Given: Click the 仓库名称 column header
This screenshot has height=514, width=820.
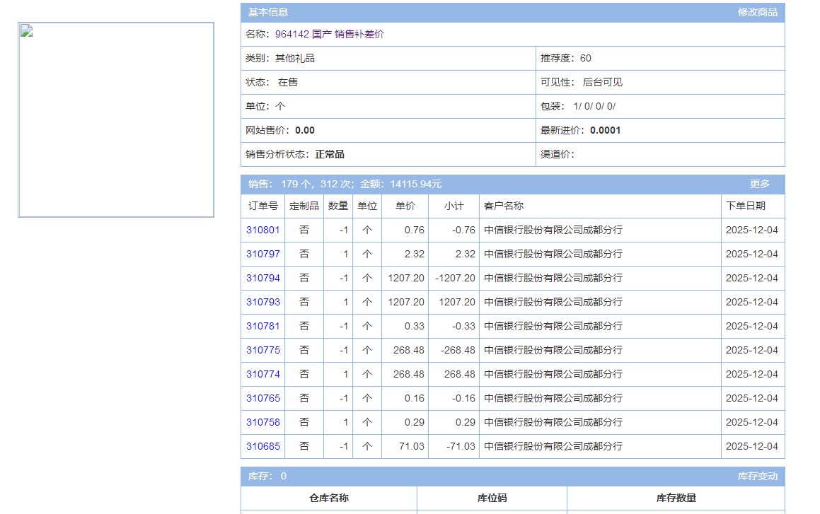Looking at the screenshot, I should point(329,498).
